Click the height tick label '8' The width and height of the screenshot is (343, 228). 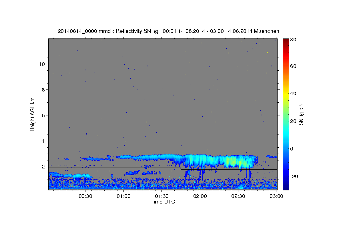click(x=43, y=90)
